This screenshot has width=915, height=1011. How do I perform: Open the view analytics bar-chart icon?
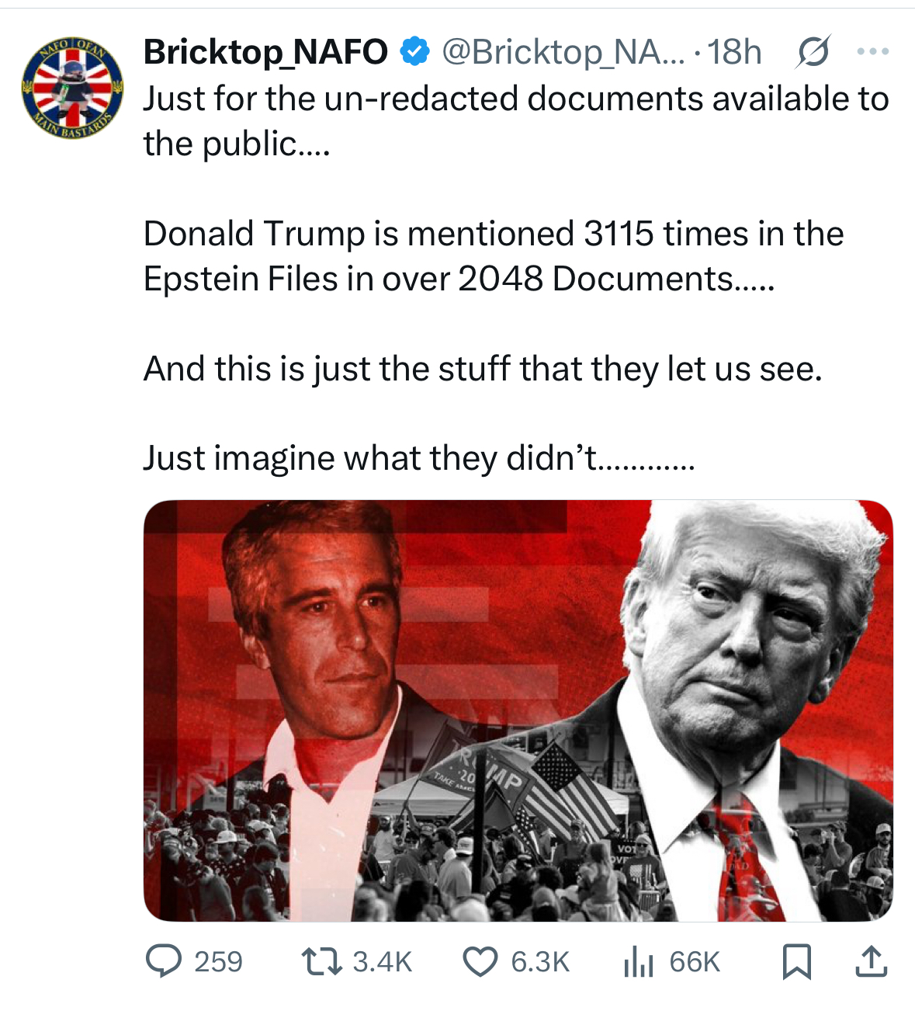tap(639, 962)
